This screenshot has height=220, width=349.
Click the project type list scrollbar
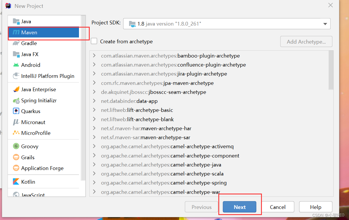point(83,98)
